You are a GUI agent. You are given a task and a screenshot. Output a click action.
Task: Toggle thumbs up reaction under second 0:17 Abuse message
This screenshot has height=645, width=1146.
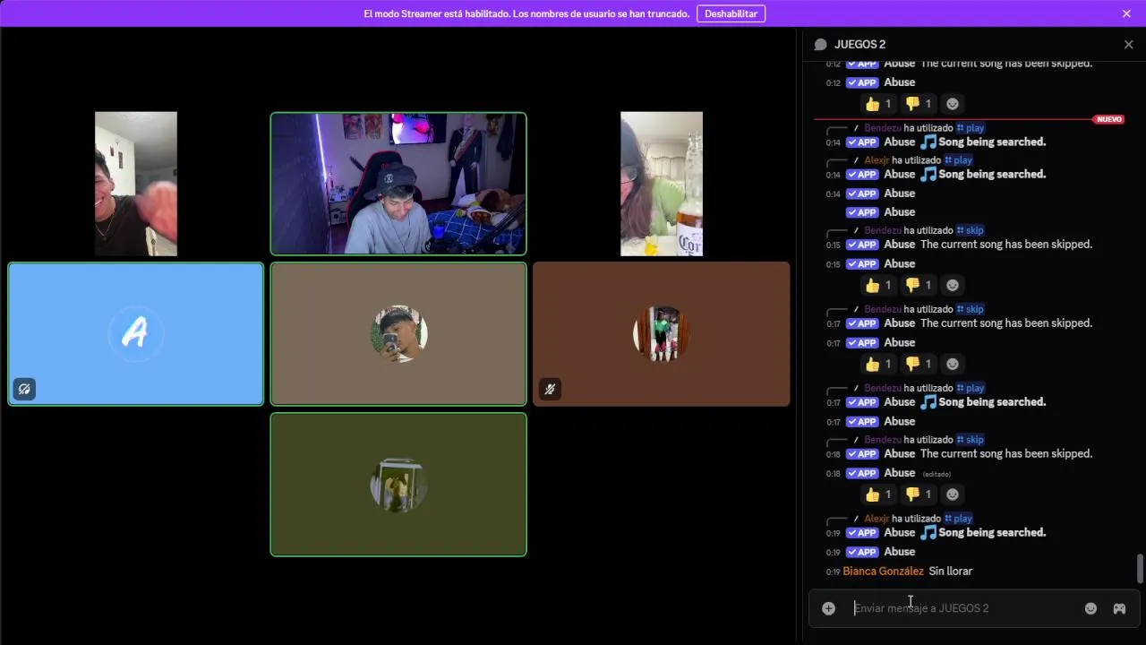pos(877,364)
